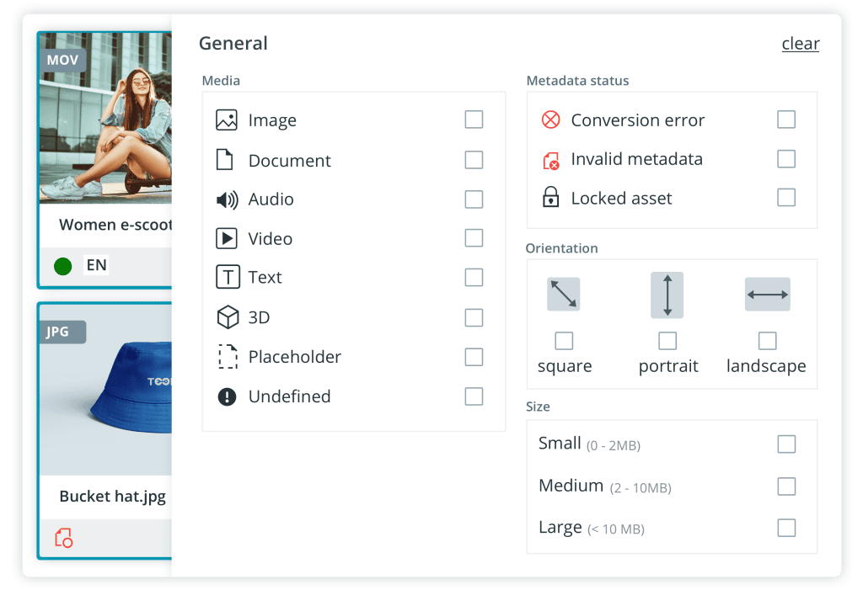Viewport: 863px width, 590px height.
Task: Click the square orientation diagonal icon
Action: click(564, 295)
